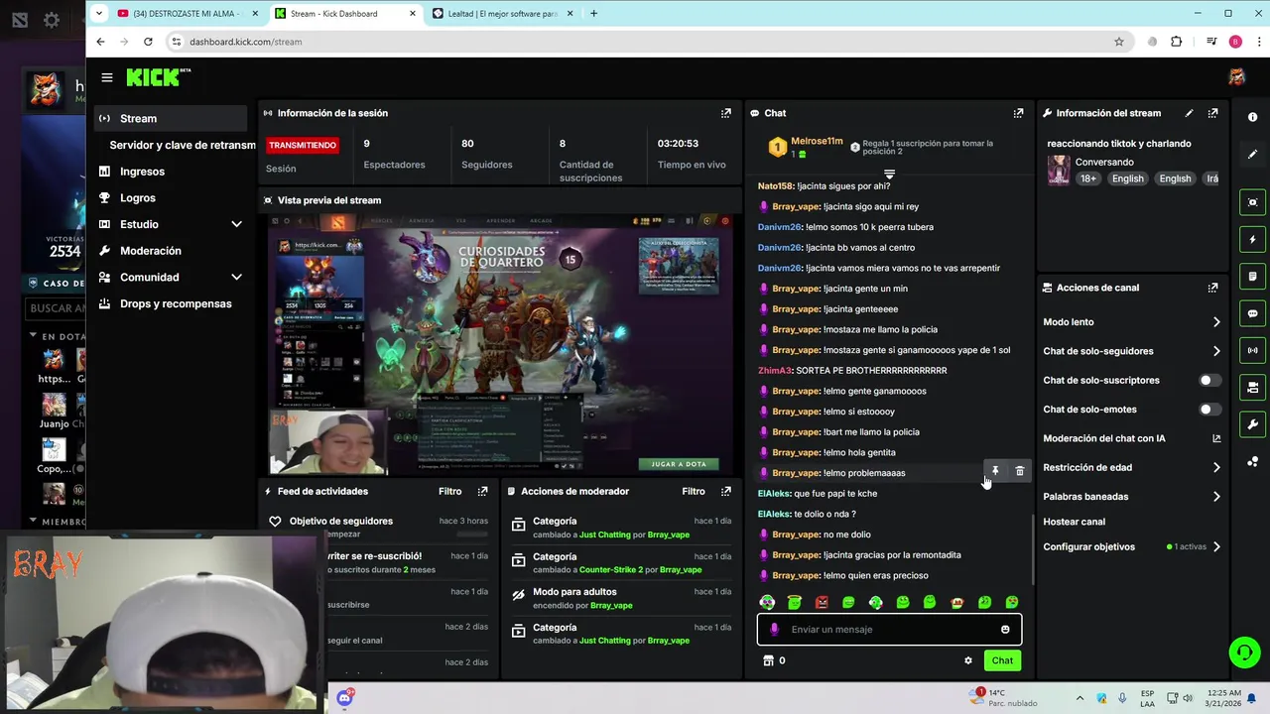Click the 18+ stream tag
Image resolution: width=1270 pixels, height=714 pixels.
point(1088,178)
